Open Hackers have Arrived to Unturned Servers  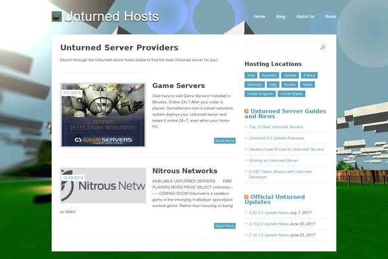[x=286, y=149]
